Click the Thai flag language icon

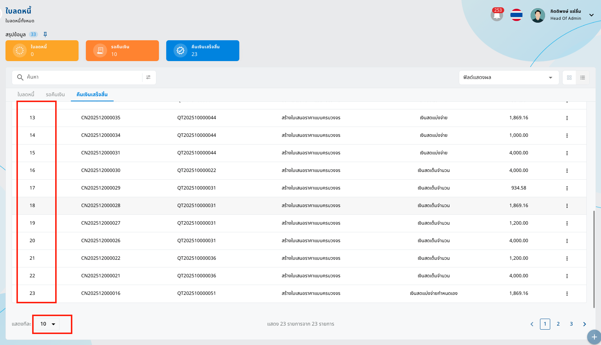[516, 15]
